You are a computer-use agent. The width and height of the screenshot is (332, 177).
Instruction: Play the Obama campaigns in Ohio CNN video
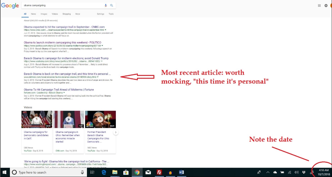pyautogui.click(x=68, y=120)
